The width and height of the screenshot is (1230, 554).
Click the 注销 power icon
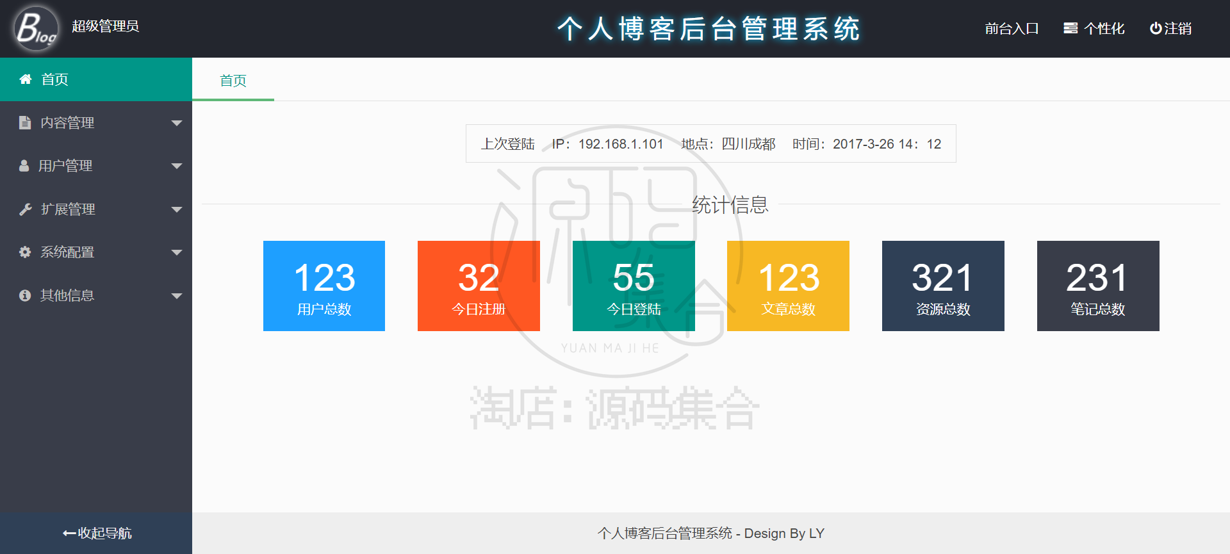tap(1156, 28)
